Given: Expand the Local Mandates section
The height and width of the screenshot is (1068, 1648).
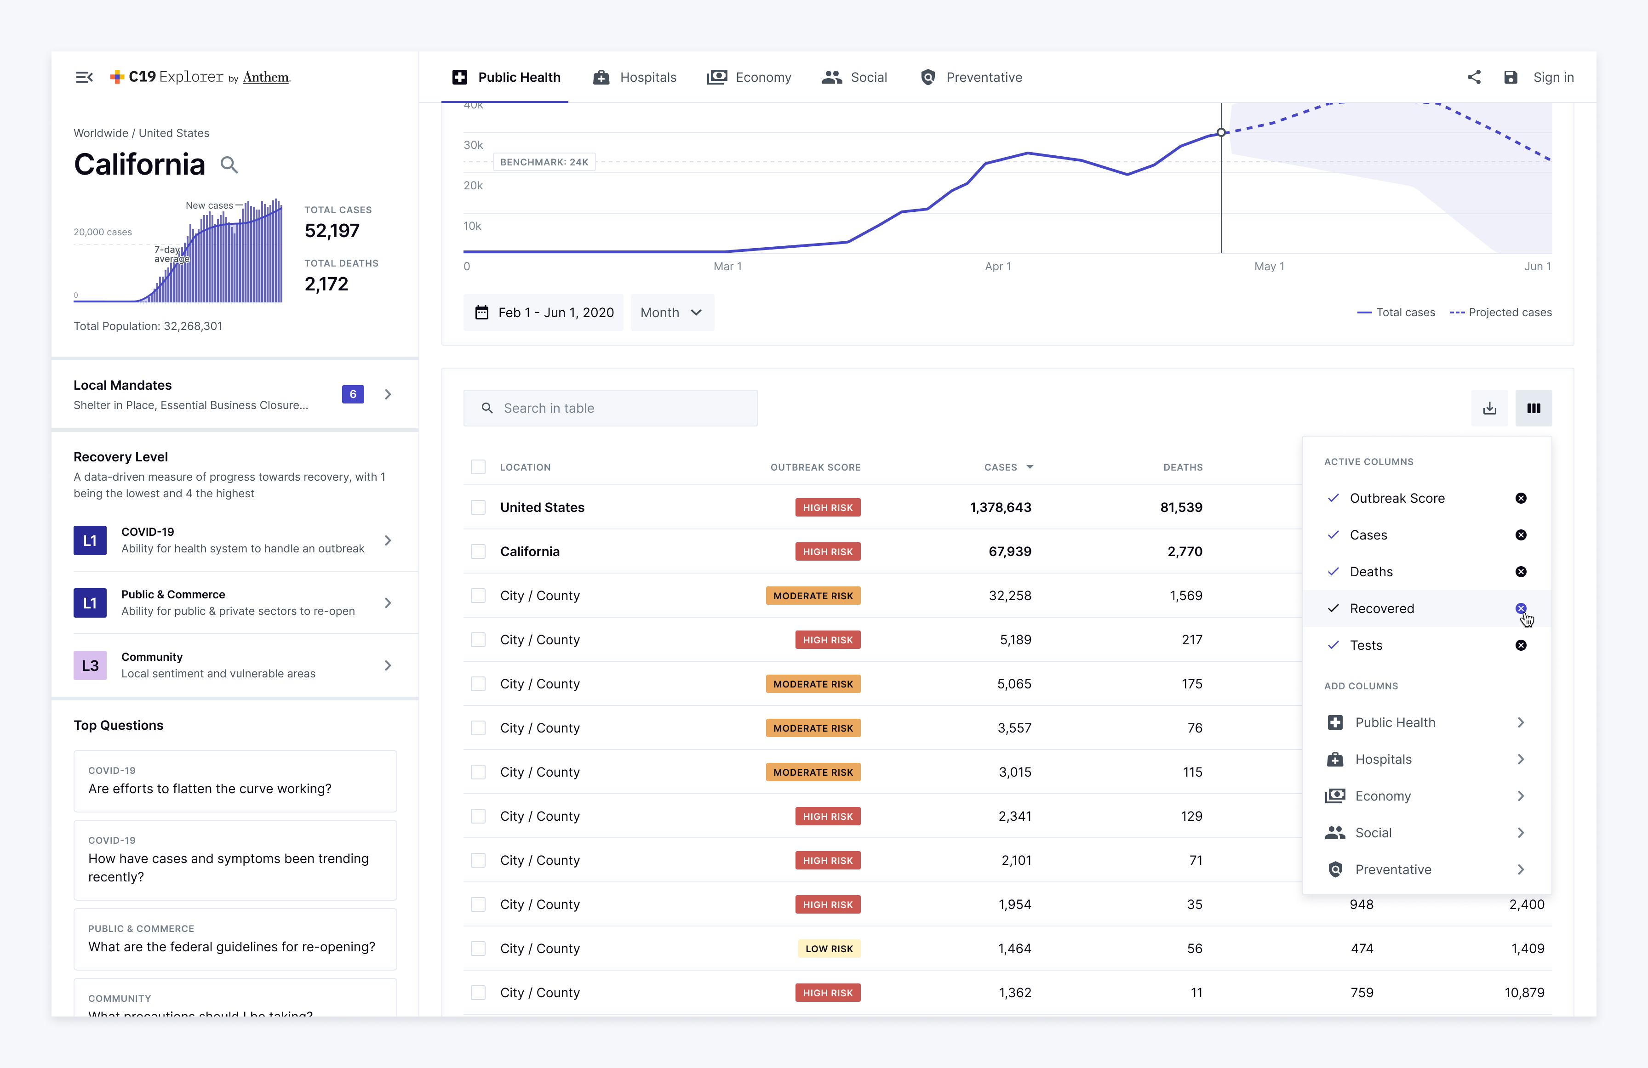Looking at the screenshot, I should (x=388, y=395).
